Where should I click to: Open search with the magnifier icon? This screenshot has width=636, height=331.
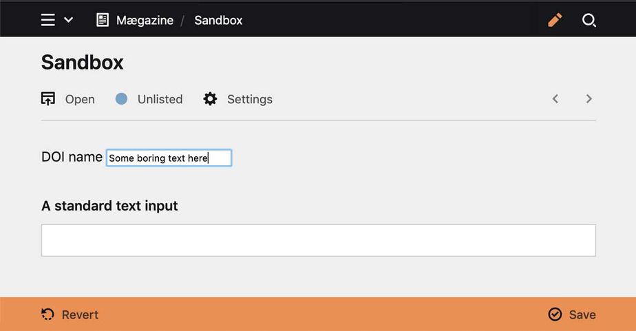589,20
